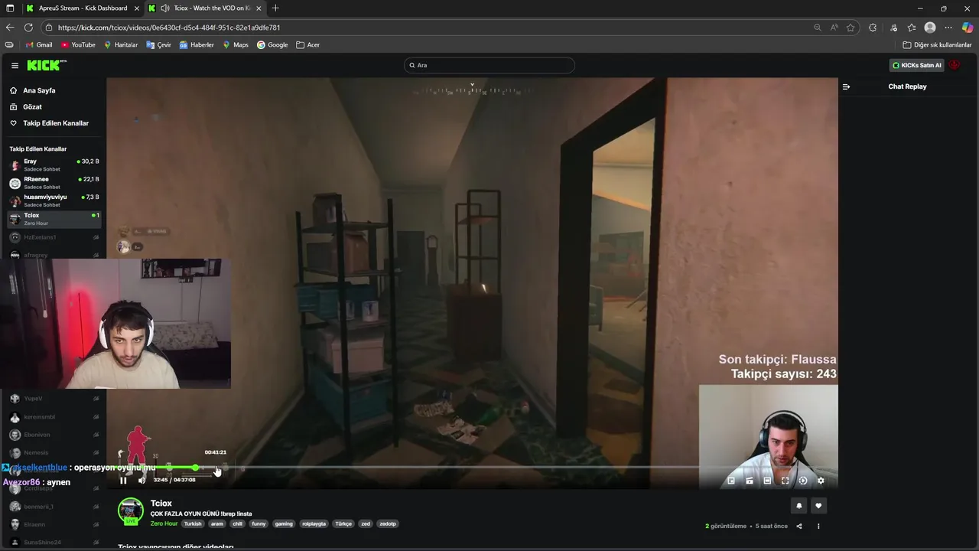Open the RRaenee channel in the sidebar
This screenshot has height=551, width=979.
pos(54,182)
